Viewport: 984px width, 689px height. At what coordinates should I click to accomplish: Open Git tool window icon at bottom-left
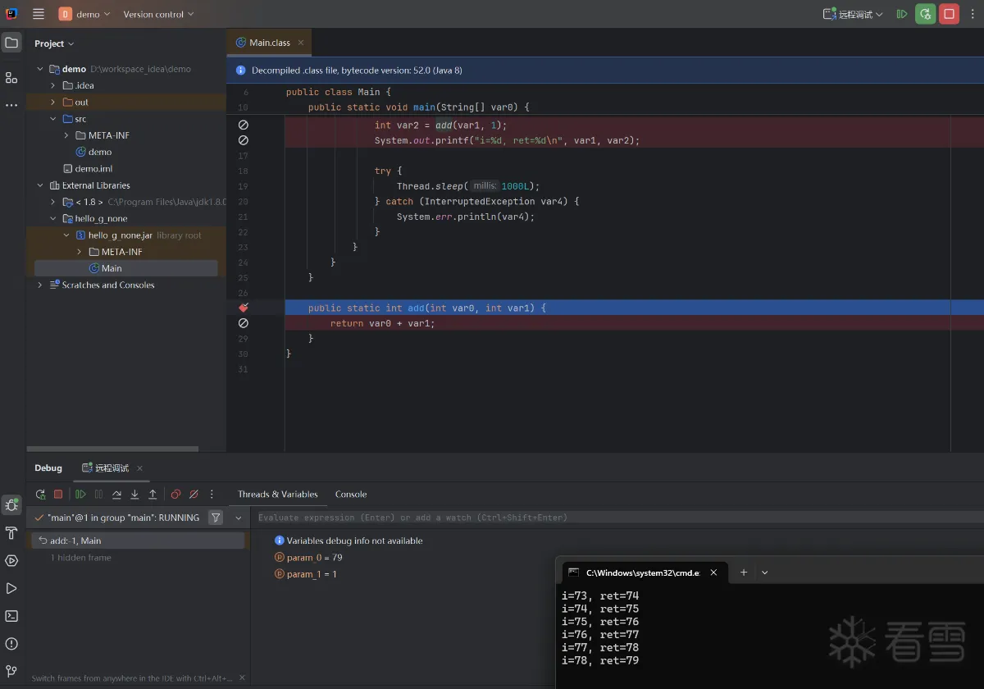click(11, 671)
